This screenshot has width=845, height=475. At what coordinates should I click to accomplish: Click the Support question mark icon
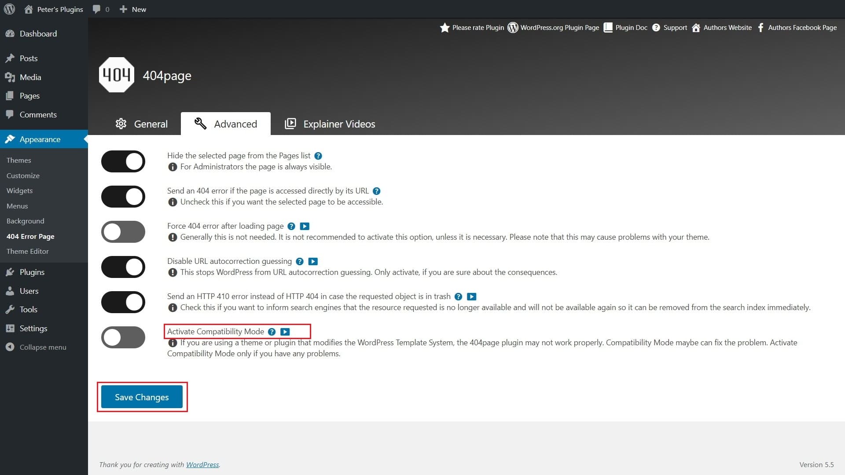(x=656, y=28)
